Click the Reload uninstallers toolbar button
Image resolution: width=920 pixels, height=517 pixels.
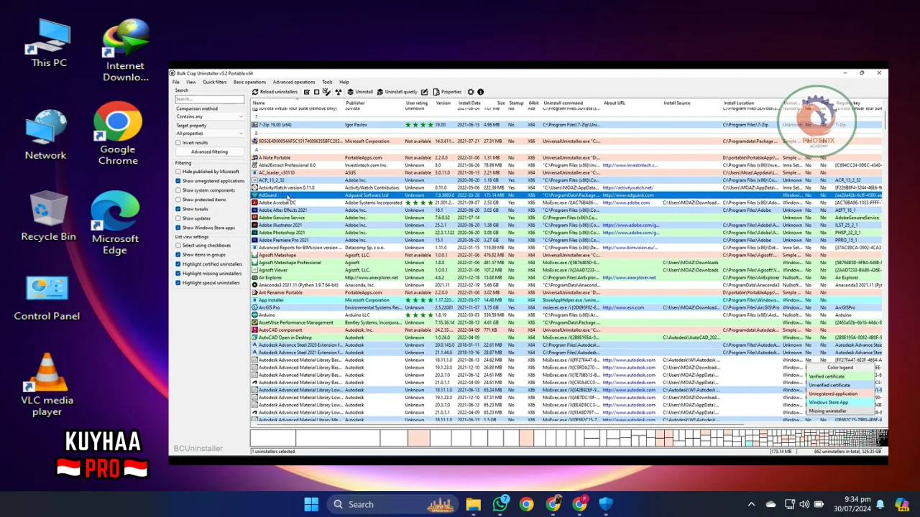[x=275, y=92]
